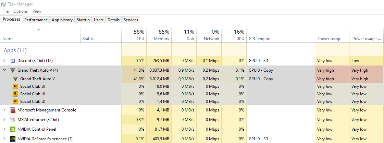Click the Grand Theft Auto V group icon
Screen dimensions: 384x143
tap(13, 70)
